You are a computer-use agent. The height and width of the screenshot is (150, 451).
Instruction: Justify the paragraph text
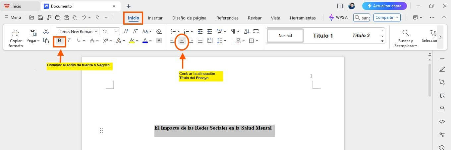[x=200, y=41]
